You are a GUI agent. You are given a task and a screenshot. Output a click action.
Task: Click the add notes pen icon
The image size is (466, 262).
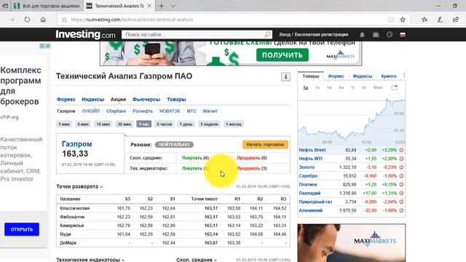(440, 20)
